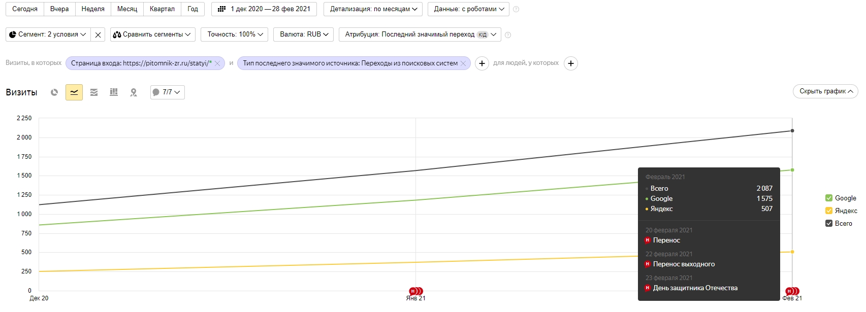Remove the 'Страница входа' filter chip

[x=217, y=63]
